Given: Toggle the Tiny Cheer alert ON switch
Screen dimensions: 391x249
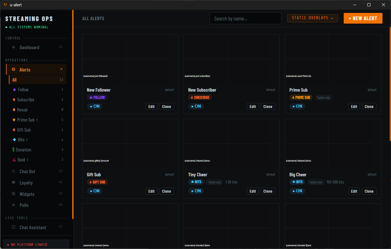Looking at the screenshot, I should coord(196,191).
